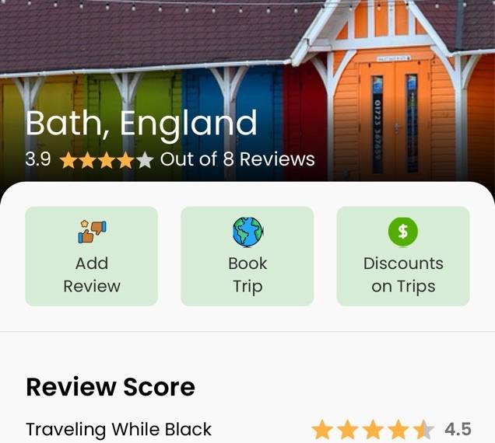Click the 3.9 rating number
This screenshot has height=443, width=495.
coord(38,159)
